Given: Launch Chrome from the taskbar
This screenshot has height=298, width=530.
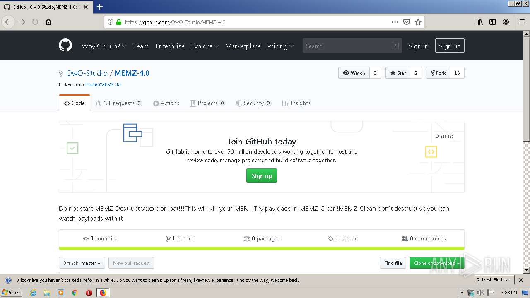Looking at the screenshot, I should [x=75, y=293].
